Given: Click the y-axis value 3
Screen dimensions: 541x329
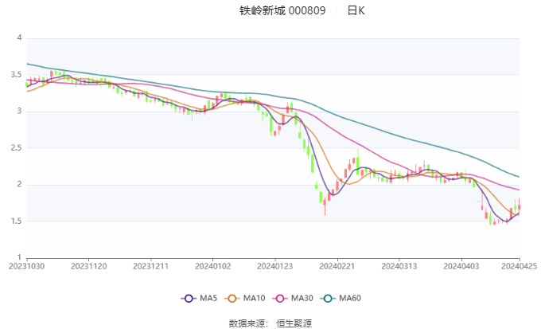Looking at the screenshot, I should point(19,111).
